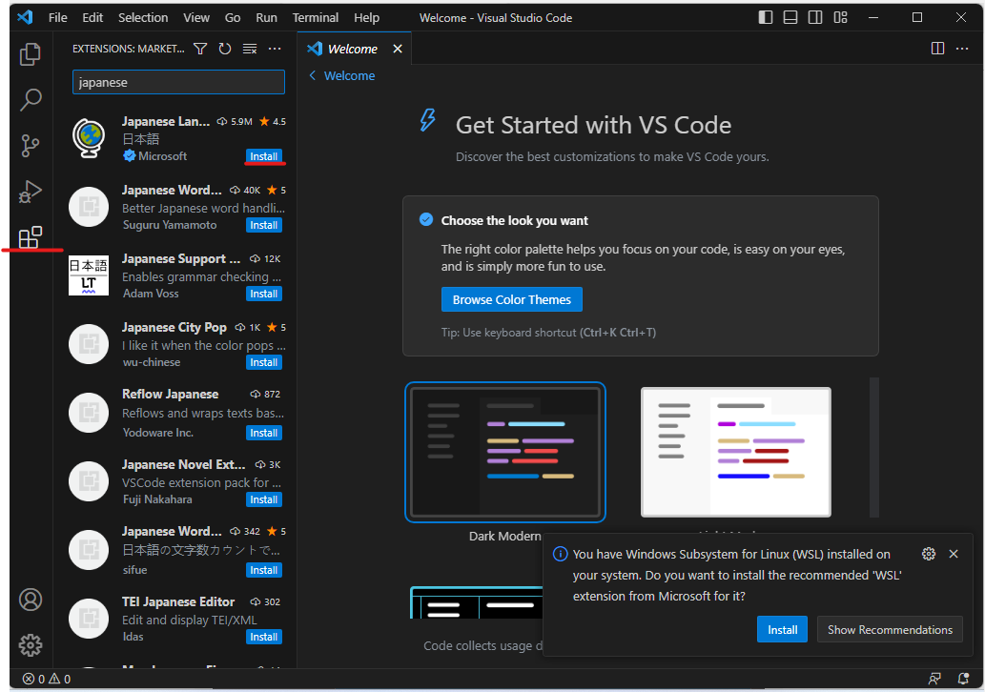The height and width of the screenshot is (692, 985).
Task: Open the Extensions More Actions menu
Action: point(275,48)
